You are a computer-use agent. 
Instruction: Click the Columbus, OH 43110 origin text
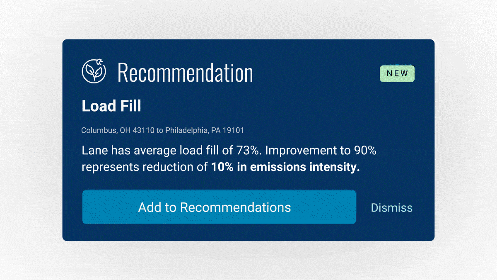117,130
